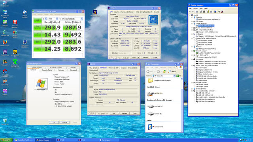Launch Mozilla Firefox from desktop

(5, 43)
